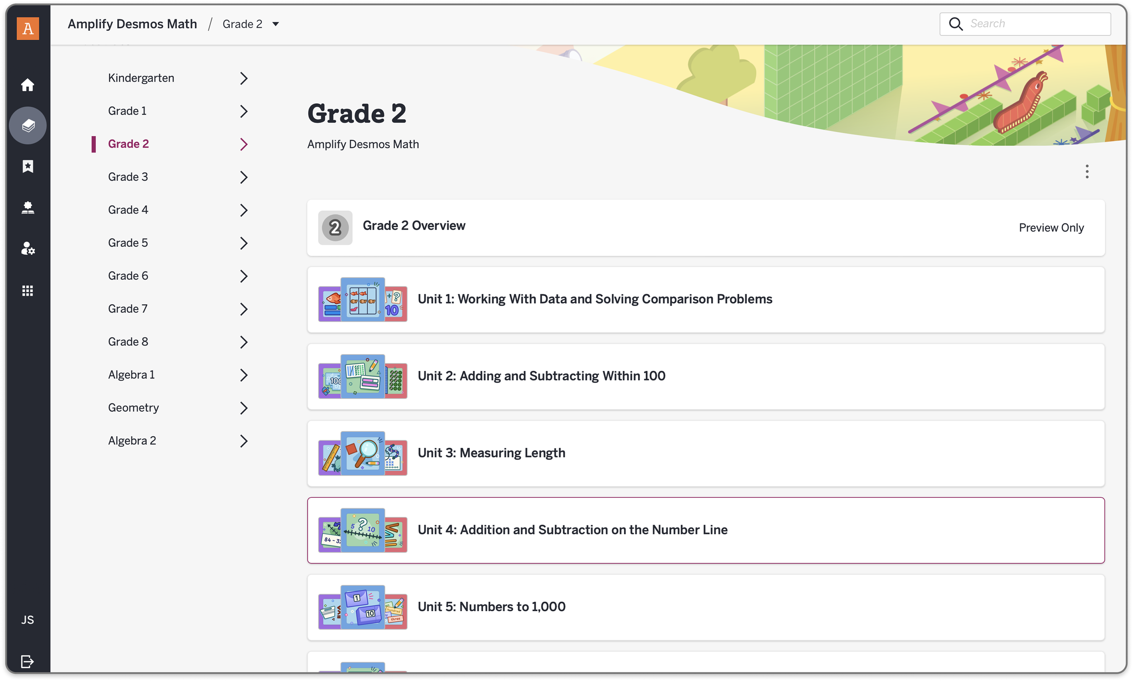Select Grade 7 in the grade list
Viewport: 1133px width, 681px height.
(x=127, y=309)
